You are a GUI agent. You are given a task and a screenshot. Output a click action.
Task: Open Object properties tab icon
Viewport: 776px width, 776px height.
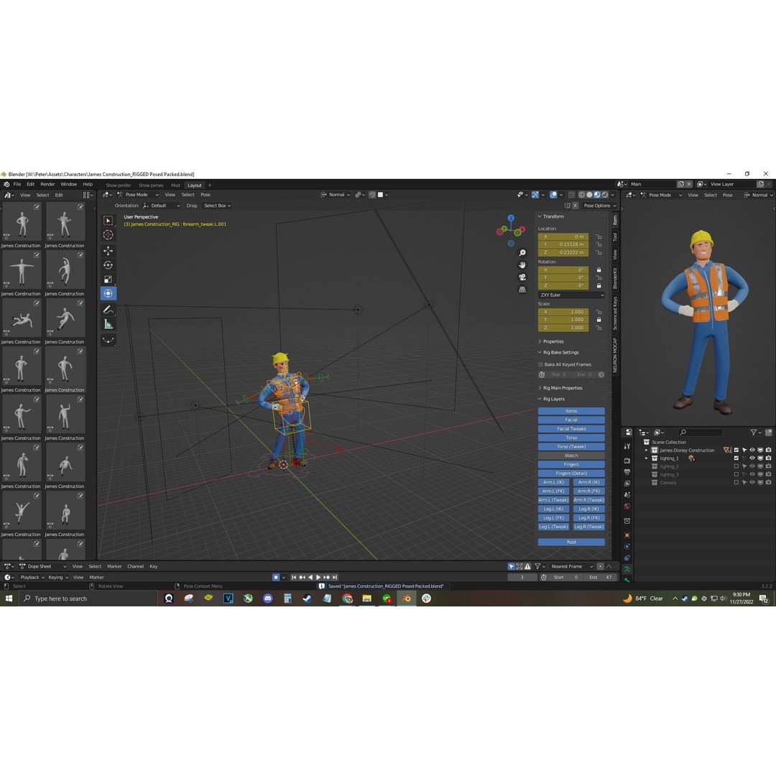point(627,535)
